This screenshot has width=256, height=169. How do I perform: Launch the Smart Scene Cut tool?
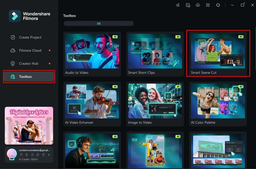point(218,54)
